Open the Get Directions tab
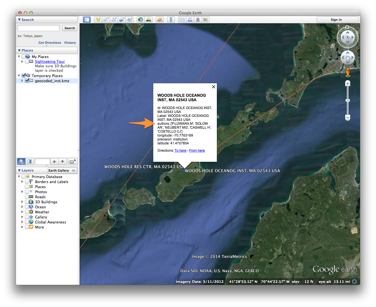Image resolution: width=376 pixels, height=307 pixels. pos(50,43)
